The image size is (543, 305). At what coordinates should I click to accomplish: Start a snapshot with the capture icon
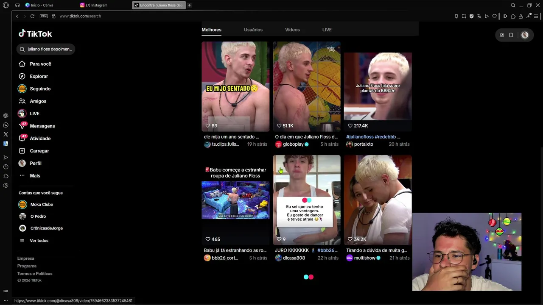click(x=464, y=16)
